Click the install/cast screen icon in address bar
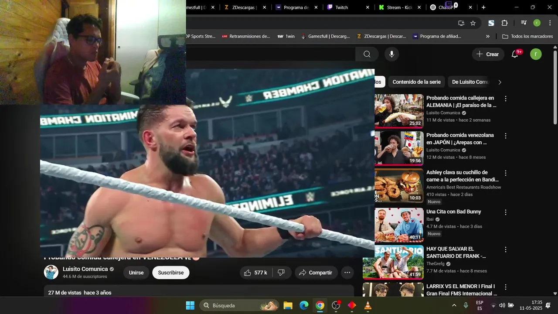The image size is (558, 314). click(x=461, y=23)
